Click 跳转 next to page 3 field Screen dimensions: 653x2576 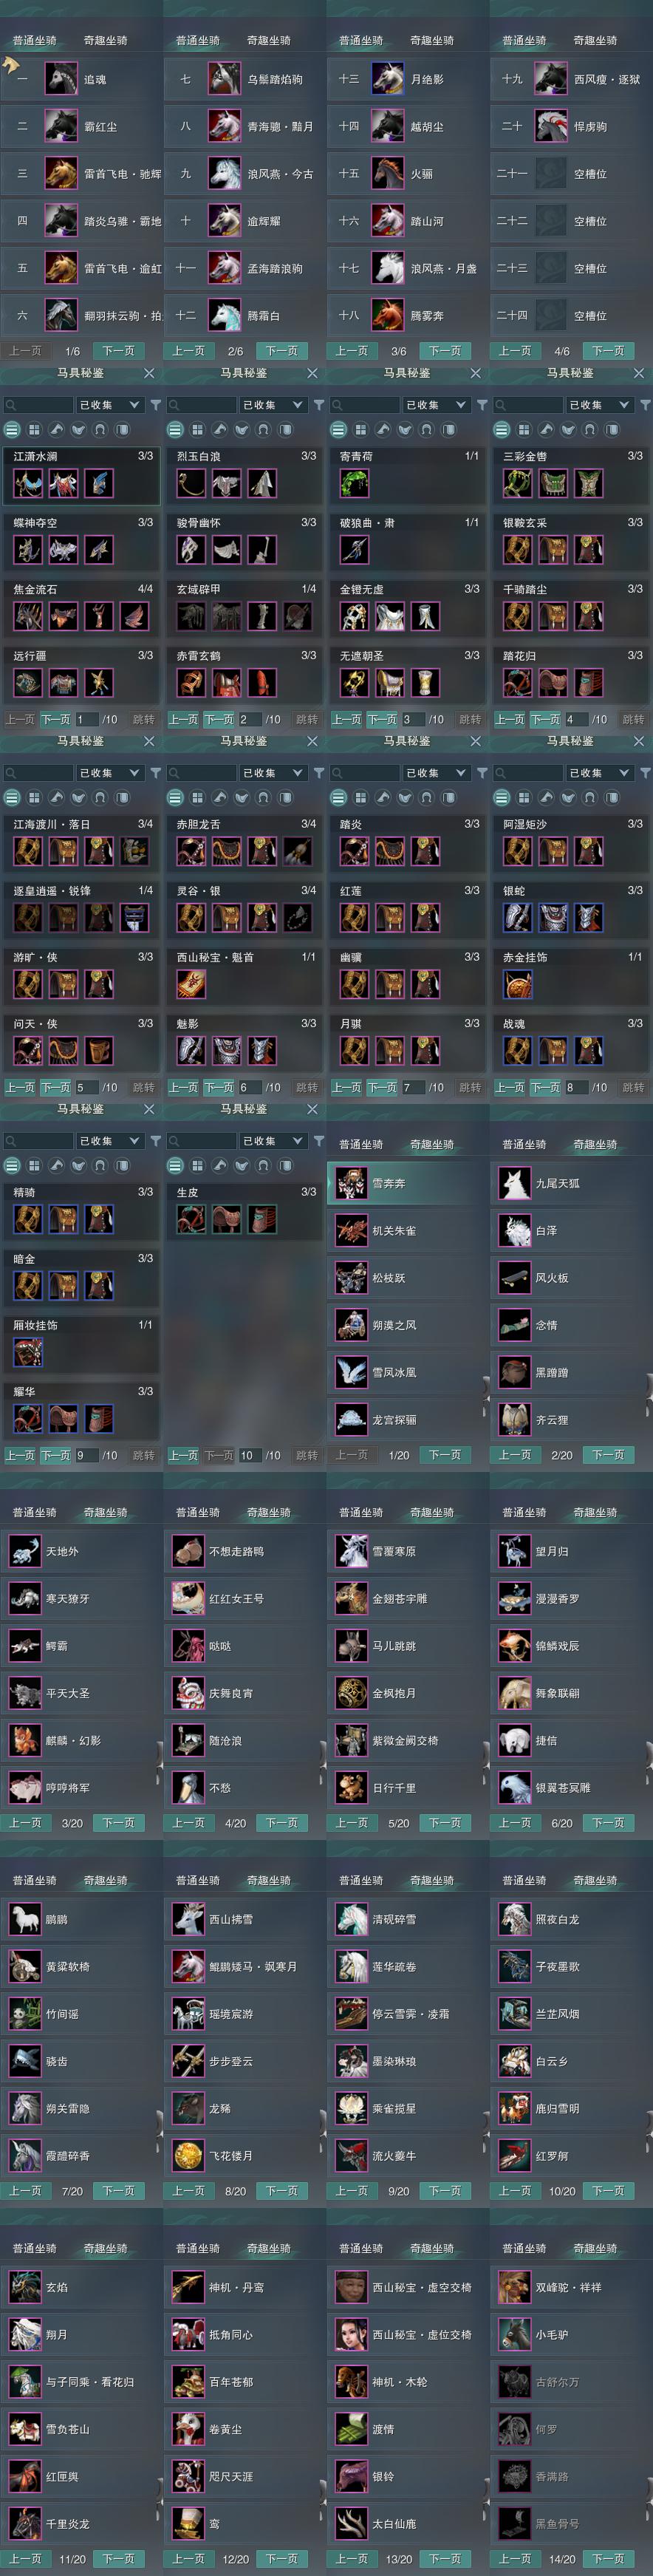pyautogui.click(x=469, y=720)
